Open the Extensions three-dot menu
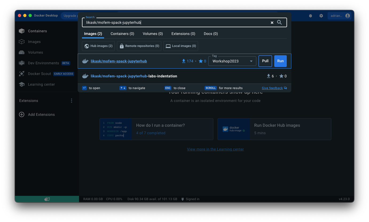Image resolution: width=369 pixels, height=222 pixels. point(72,101)
